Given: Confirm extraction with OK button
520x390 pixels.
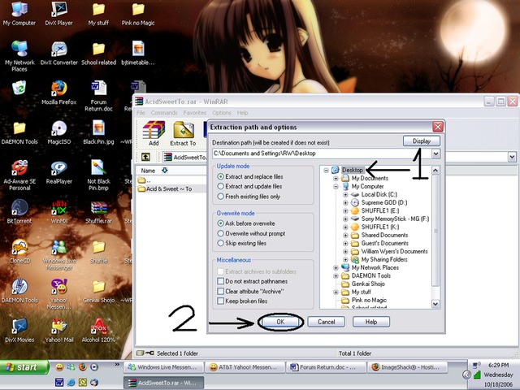Looking at the screenshot, I should click(280, 322).
